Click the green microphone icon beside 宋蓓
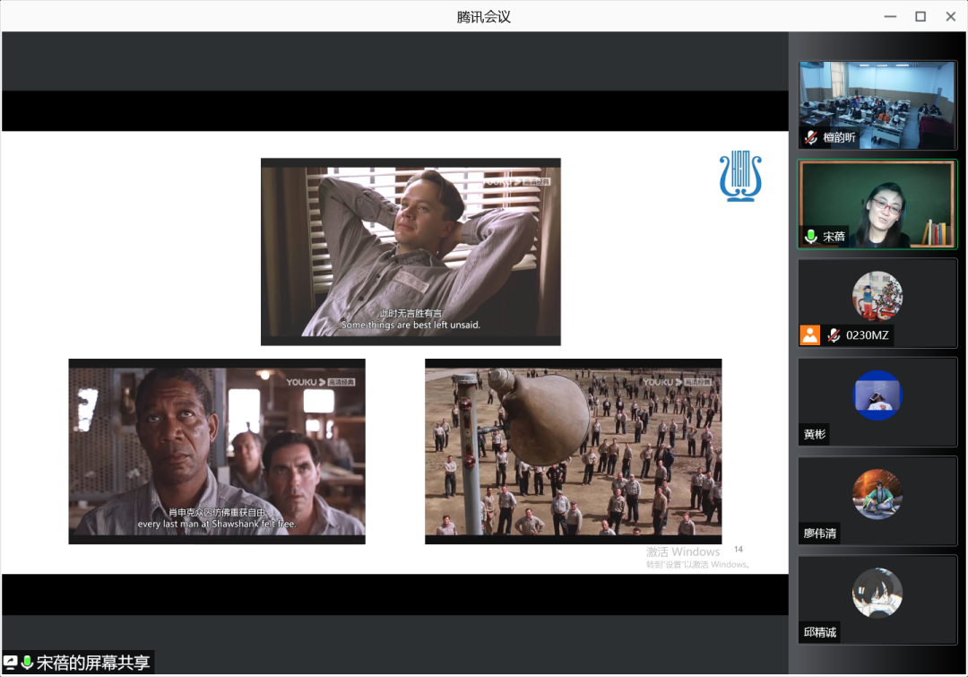The height and width of the screenshot is (677, 968). pos(811,237)
